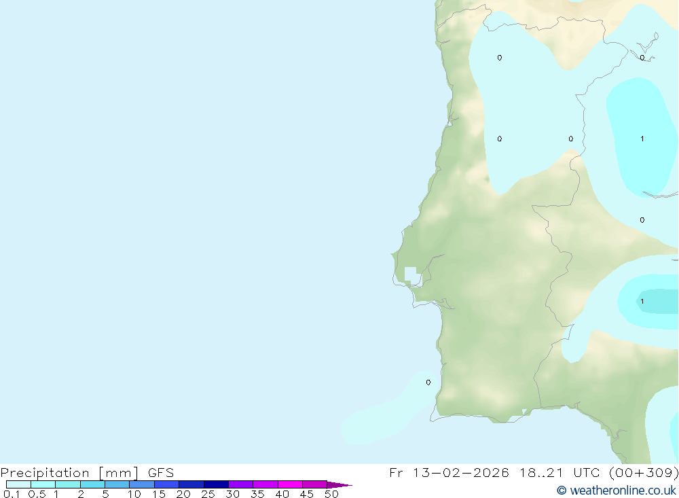Click the above-50 mm arrow tip on legend
Screen dimensions: 679x498
tap(339, 484)
